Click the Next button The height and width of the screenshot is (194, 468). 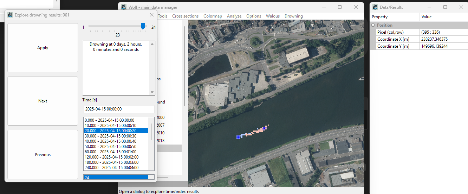43,101
